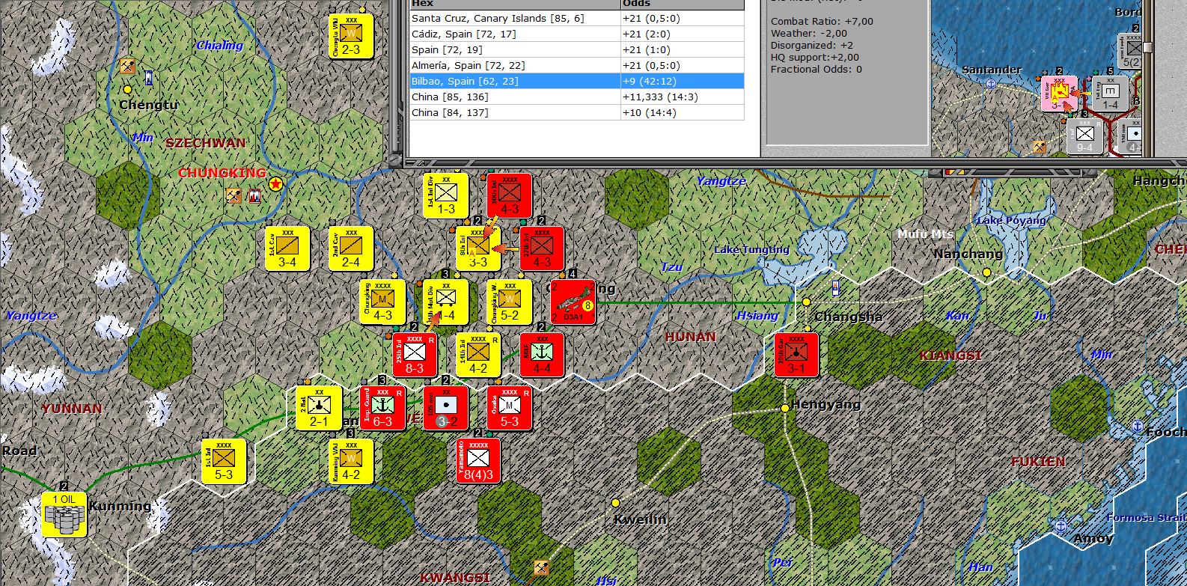Click the Chengtu city dot

click(x=127, y=89)
